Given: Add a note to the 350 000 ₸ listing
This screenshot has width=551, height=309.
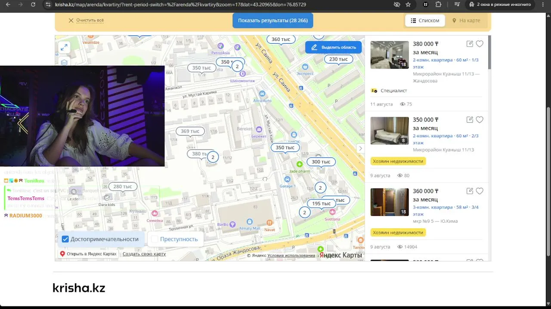Looking at the screenshot, I should 470,120.
